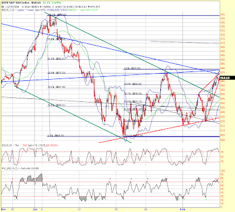The image size is (235, 212).
Task: Click the black "868.60" current price tag
Action: 227,78
